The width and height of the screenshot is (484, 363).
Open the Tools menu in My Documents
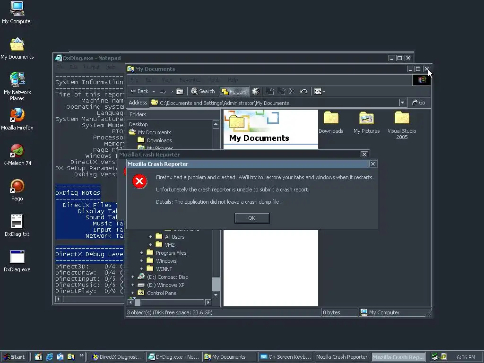click(214, 80)
